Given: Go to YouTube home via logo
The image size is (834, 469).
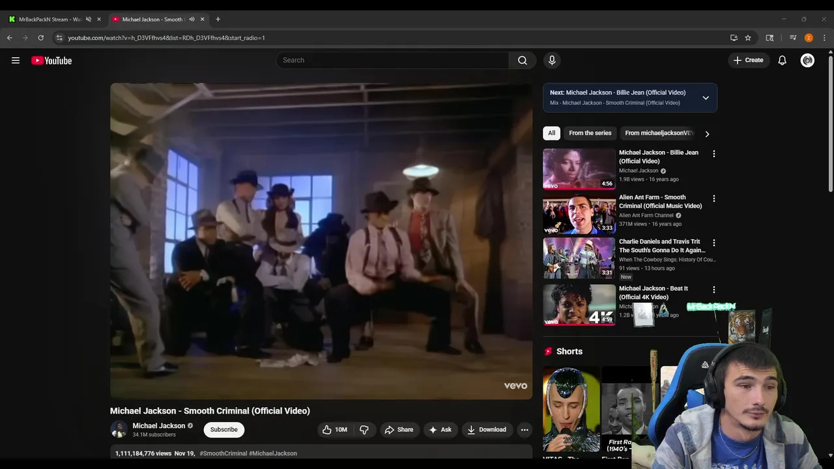Looking at the screenshot, I should click(x=51, y=61).
